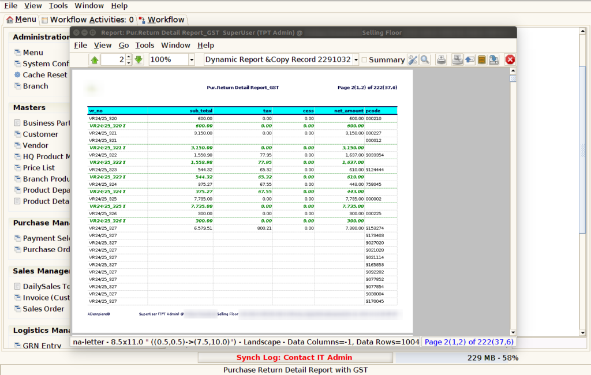This screenshot has width=591, height=375.
Task: Open the Cache Reset process in sidebar
Action: pos(41,74)
